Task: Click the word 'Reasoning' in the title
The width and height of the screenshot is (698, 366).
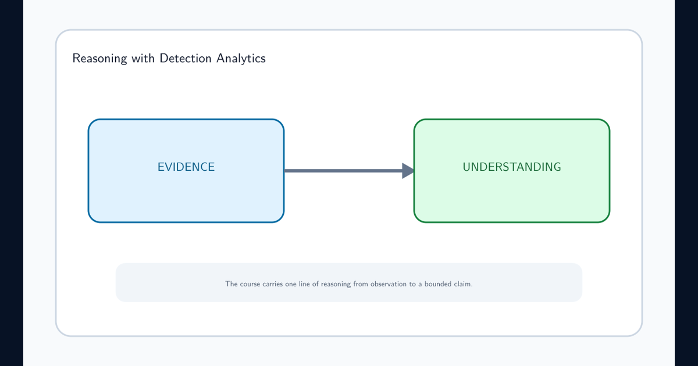Action: (x=99, y=59)
